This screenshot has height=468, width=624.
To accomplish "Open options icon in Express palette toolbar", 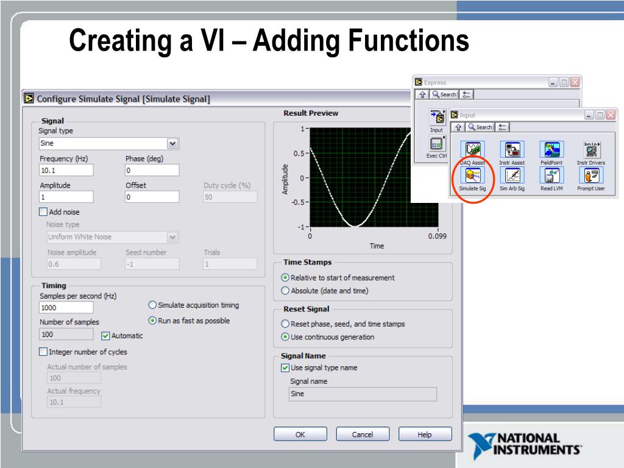I will [466, 94].
